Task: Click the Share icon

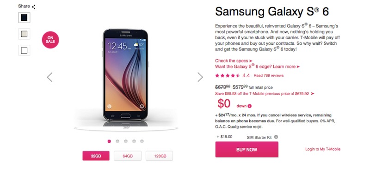Action: (x=33, y=7)
